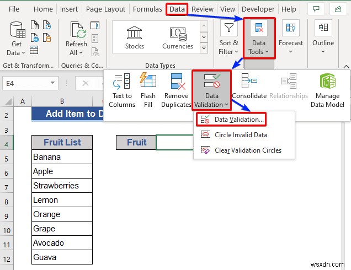This screenshot has height=270, width=351.
Task: Click the Avocado cell
Action: (62, 243)
